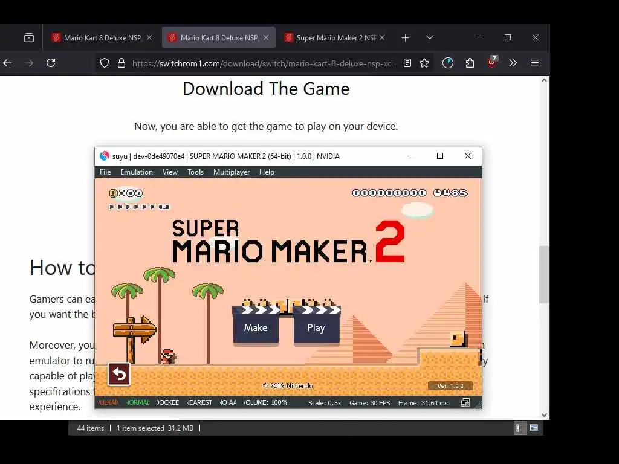This screenshot has height=464, width=619.
Task: Click the wooden arrow signpost in game
Action: coord(135,338)
